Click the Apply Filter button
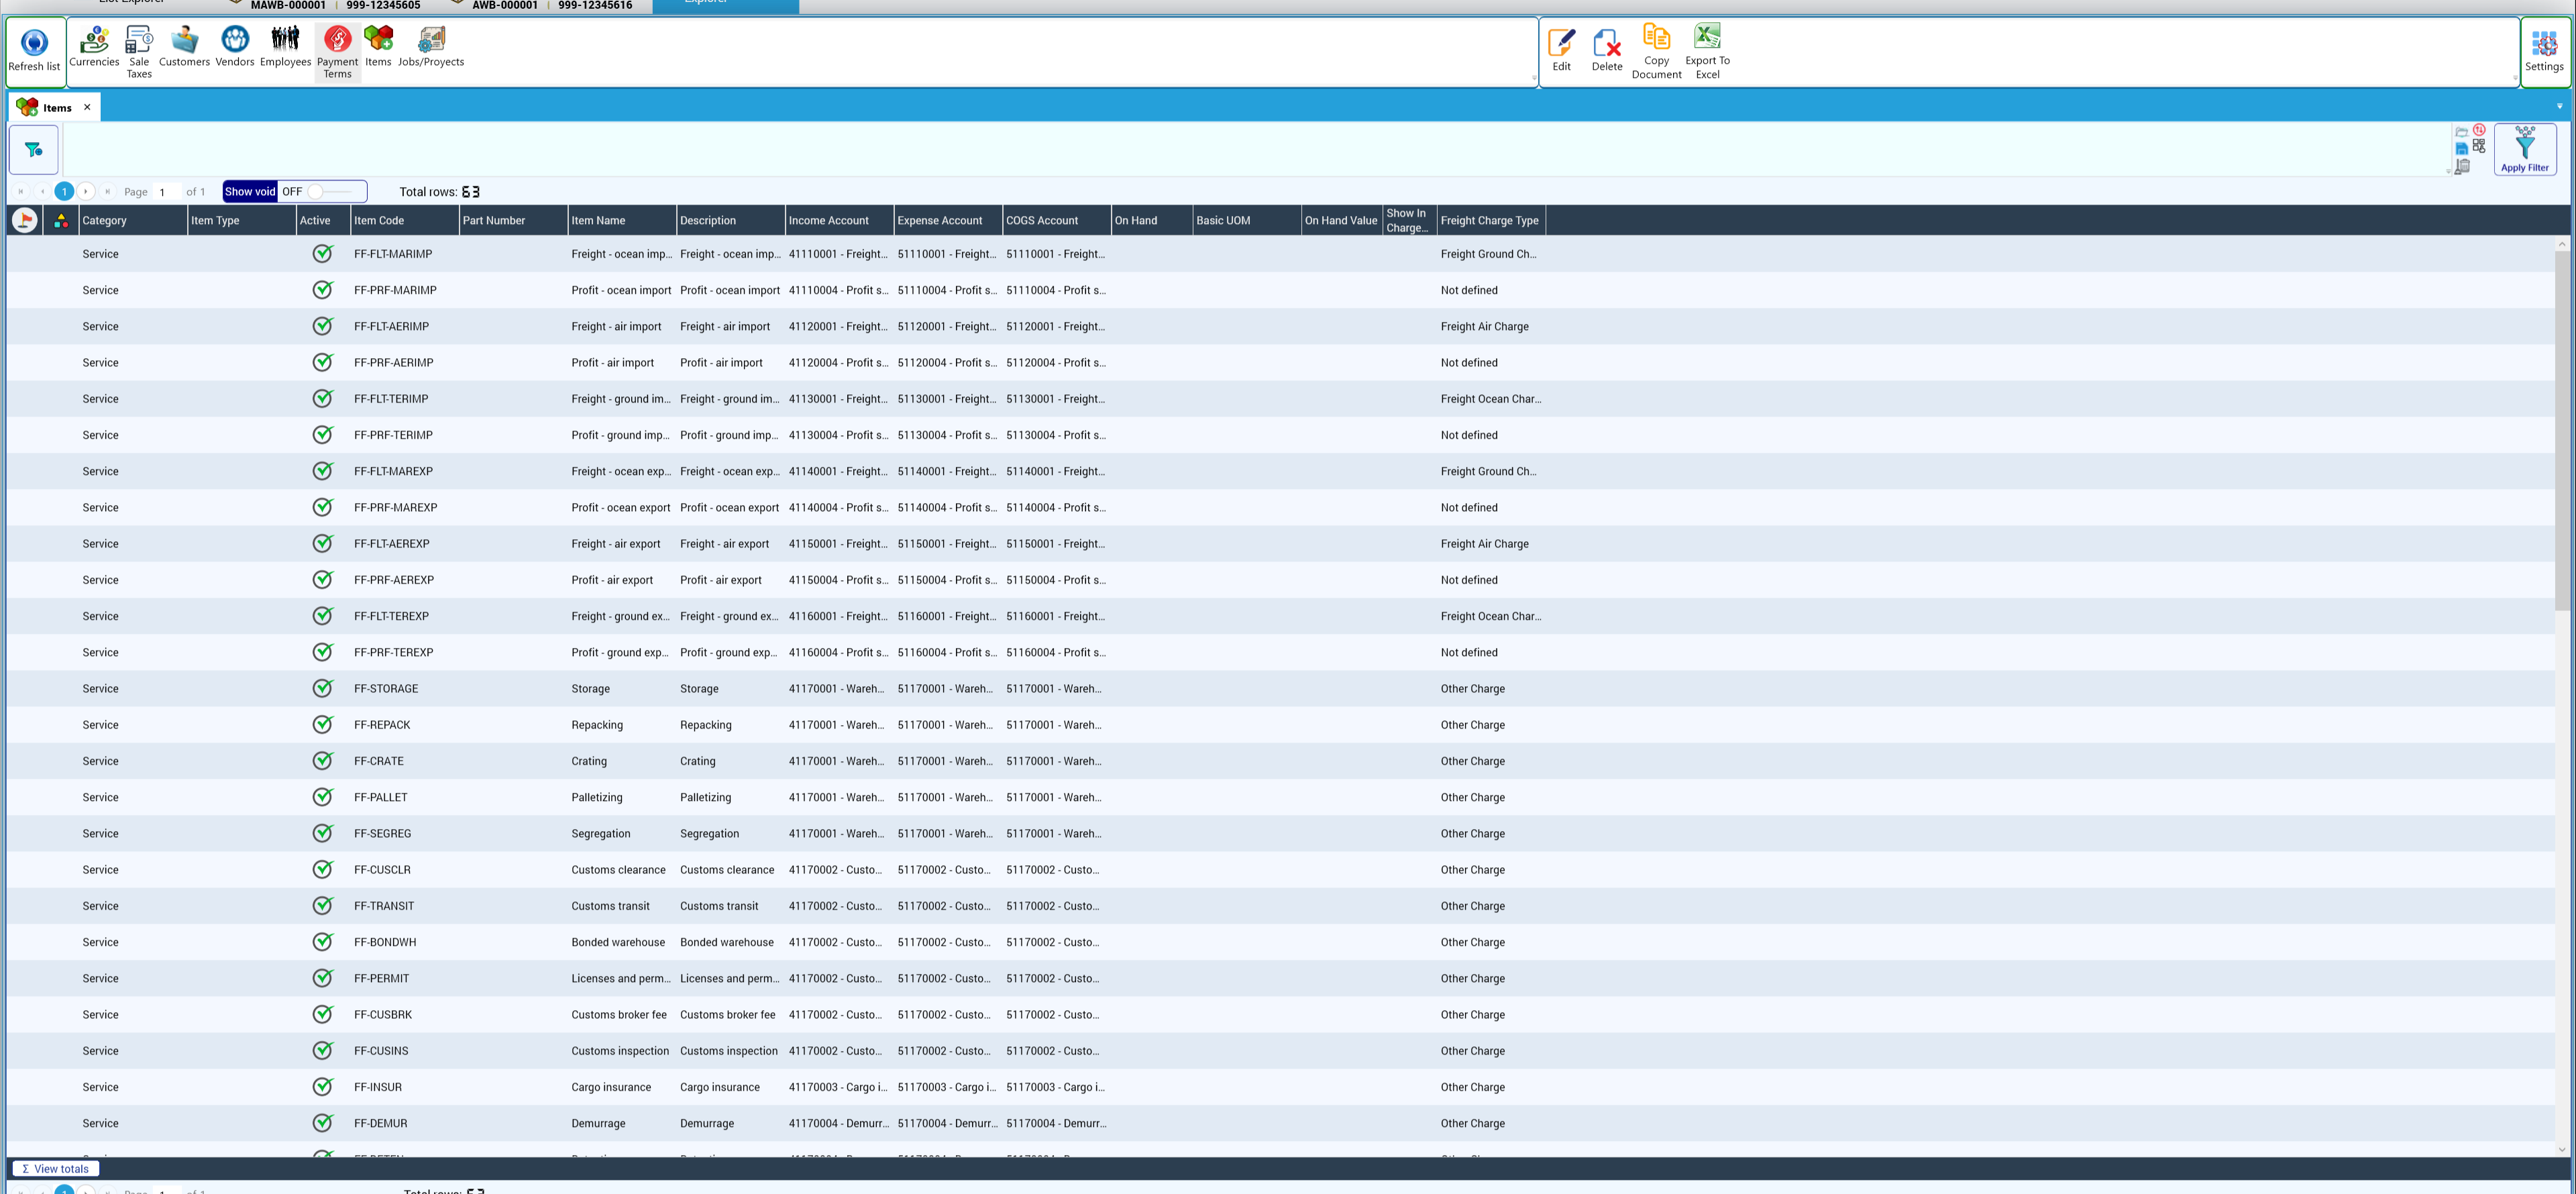2576x1194 pixels. 2525,150
